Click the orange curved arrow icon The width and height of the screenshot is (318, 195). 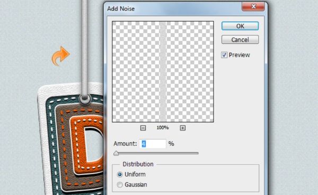(60, 56)
